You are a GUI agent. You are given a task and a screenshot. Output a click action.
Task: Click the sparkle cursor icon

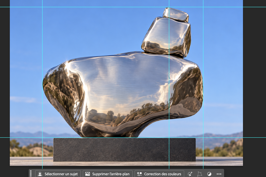pos(190,174)
